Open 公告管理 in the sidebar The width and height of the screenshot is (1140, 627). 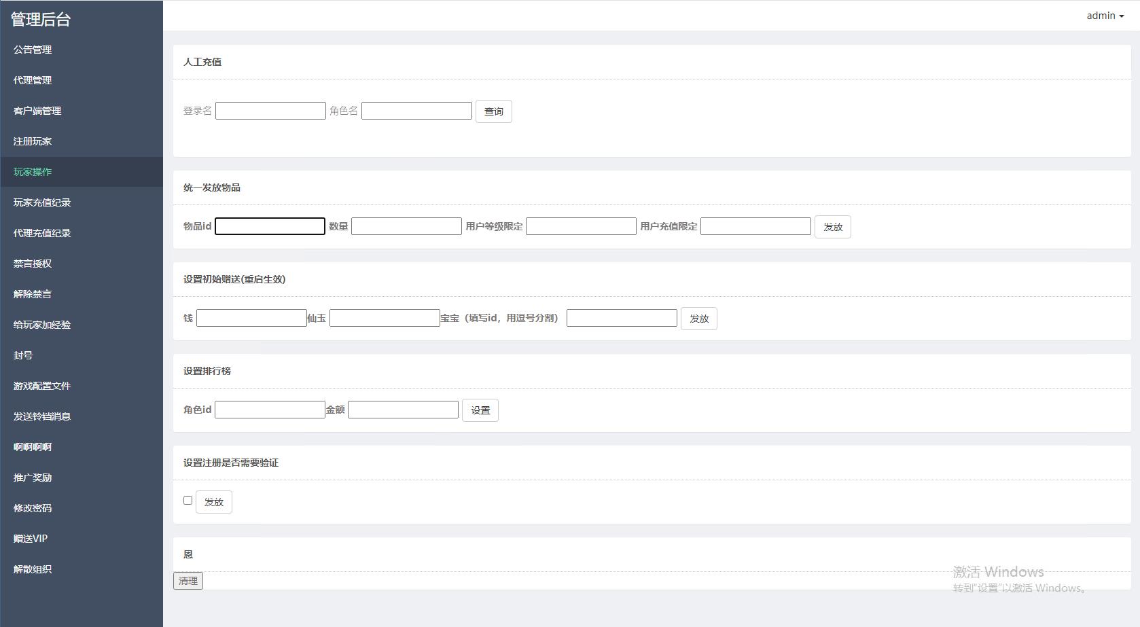(x=33, y=50)
